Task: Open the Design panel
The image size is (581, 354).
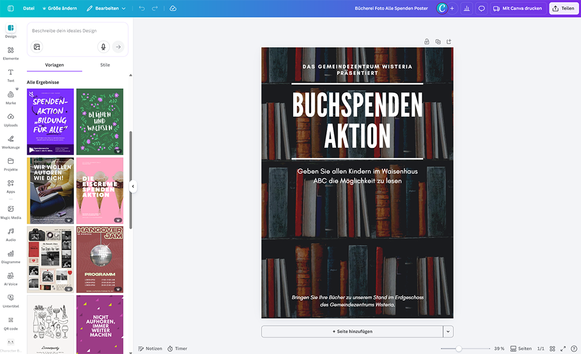Action: (11, 31)
